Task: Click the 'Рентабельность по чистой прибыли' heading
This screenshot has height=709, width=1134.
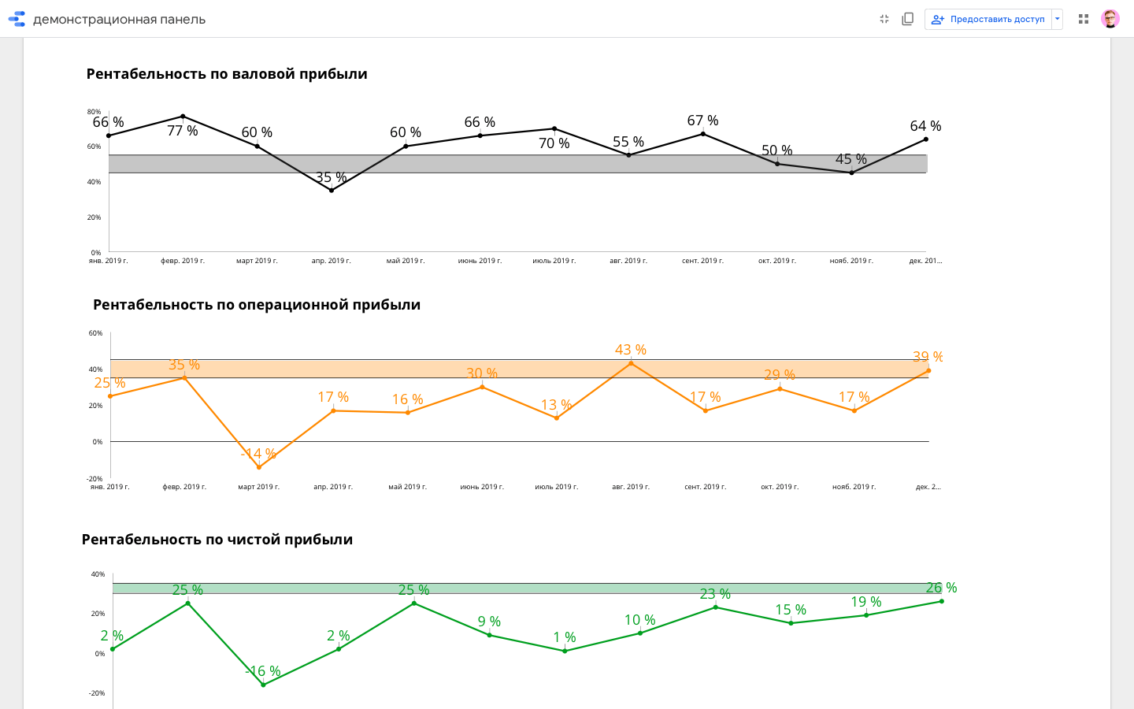Action: click(x=217, y=540)
